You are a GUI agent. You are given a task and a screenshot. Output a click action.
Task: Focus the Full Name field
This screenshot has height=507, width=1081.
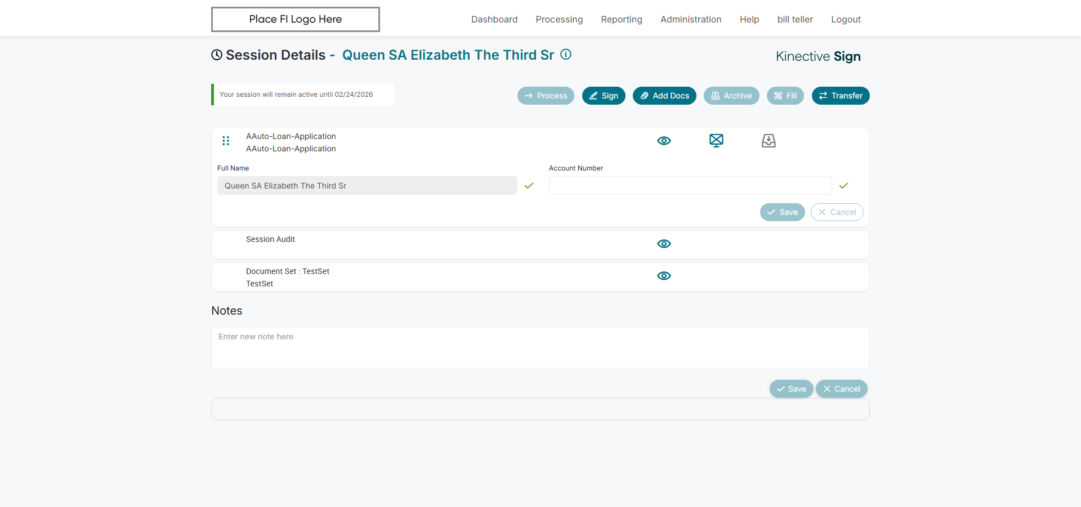pos(367,186)
